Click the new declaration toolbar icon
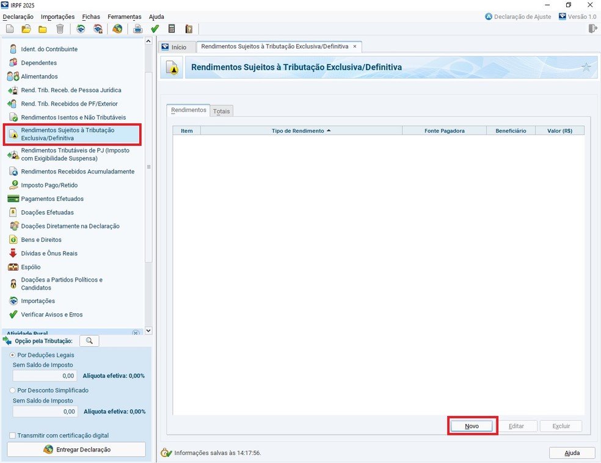The width and height of the screenshot is (601, 463). [10, 29]
